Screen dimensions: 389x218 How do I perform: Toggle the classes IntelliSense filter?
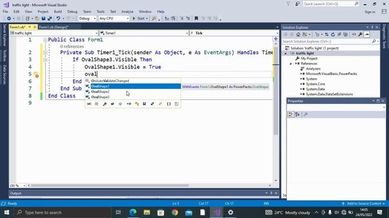tap(137, 104)
